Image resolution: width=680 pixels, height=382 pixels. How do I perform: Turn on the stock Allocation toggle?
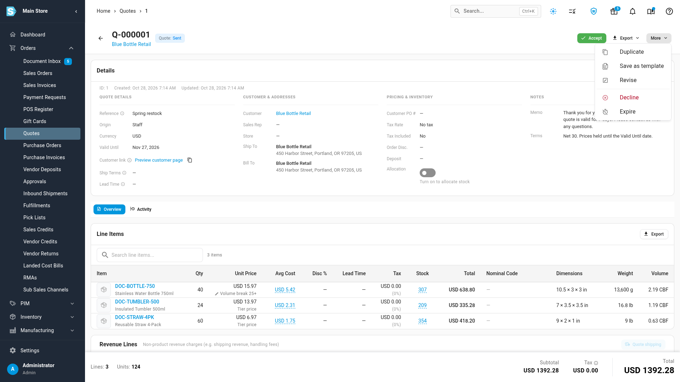[427, 173]
